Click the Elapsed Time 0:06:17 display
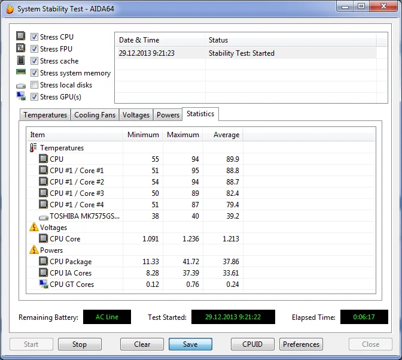402x360 pixels. tap(364, 317)
